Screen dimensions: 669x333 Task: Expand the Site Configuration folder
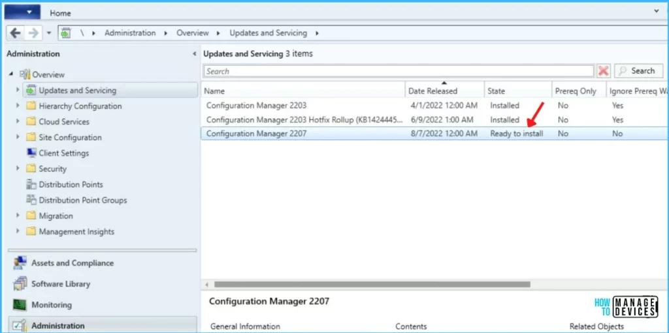pyautogui.click(x=18, y=137)
